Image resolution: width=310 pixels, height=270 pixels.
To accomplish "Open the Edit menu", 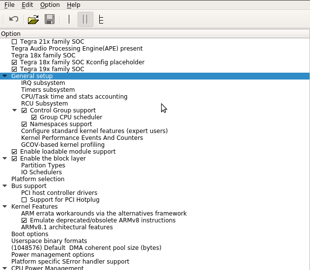I will click(x=27, y=5).
